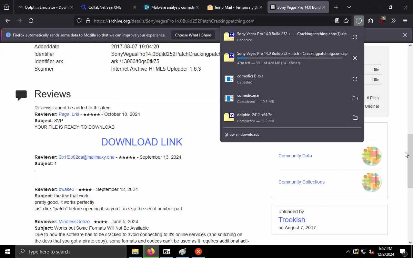
Task: Close the Temp Mail tab
Action: click(260, 7)
